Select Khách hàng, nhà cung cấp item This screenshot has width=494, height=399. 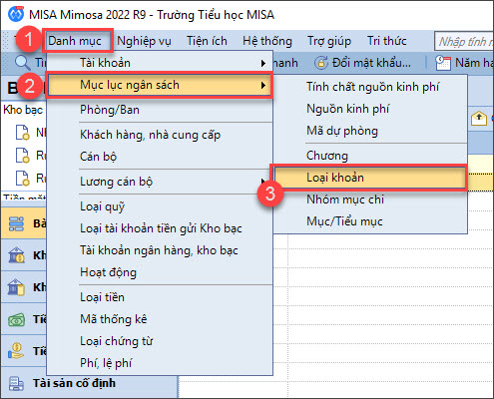pos(150,135)
